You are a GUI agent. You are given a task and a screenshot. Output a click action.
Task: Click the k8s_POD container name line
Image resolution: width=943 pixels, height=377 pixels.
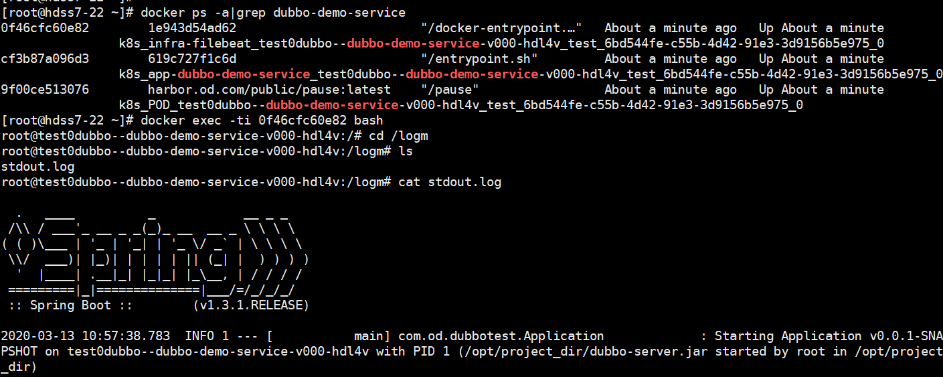pyautogui.click(x=460, y=105)
